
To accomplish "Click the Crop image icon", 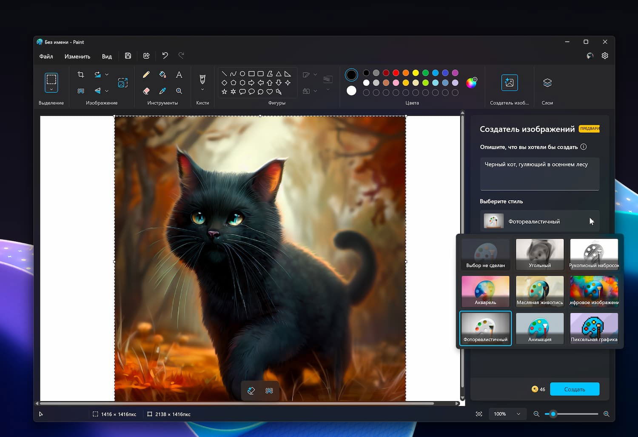I will [81, 74].
